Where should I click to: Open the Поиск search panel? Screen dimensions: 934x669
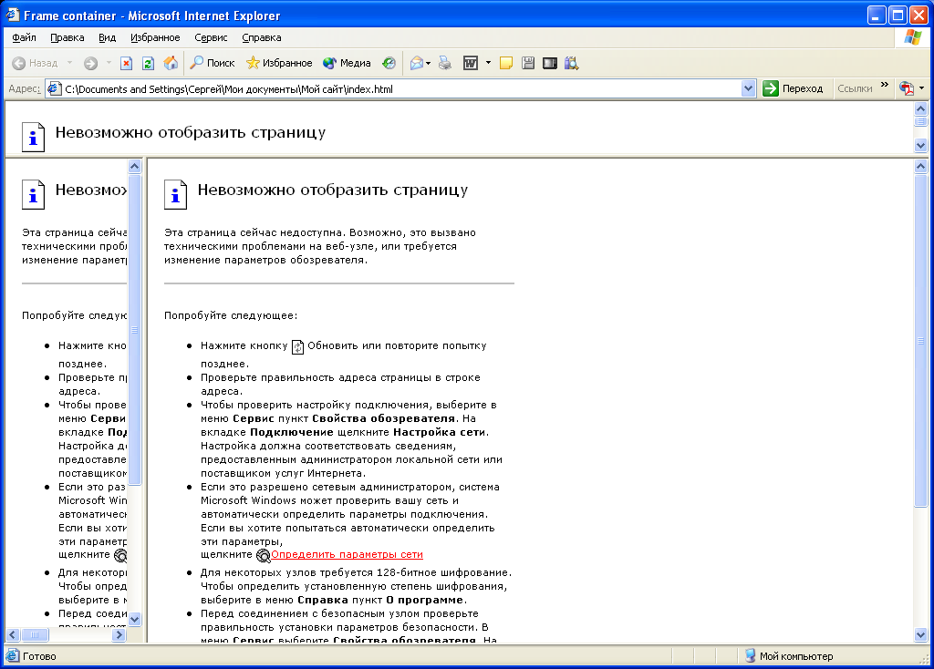pyautogui.click(x=212, y=63)
